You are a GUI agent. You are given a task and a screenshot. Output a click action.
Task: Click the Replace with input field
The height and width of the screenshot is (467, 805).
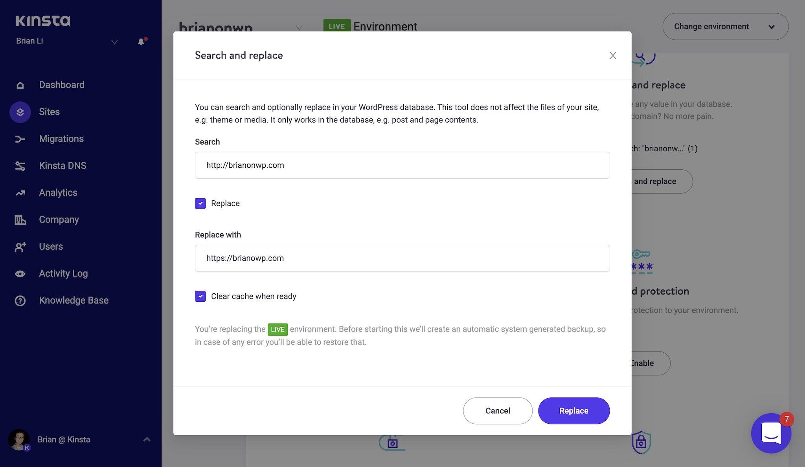click(402, 258)
